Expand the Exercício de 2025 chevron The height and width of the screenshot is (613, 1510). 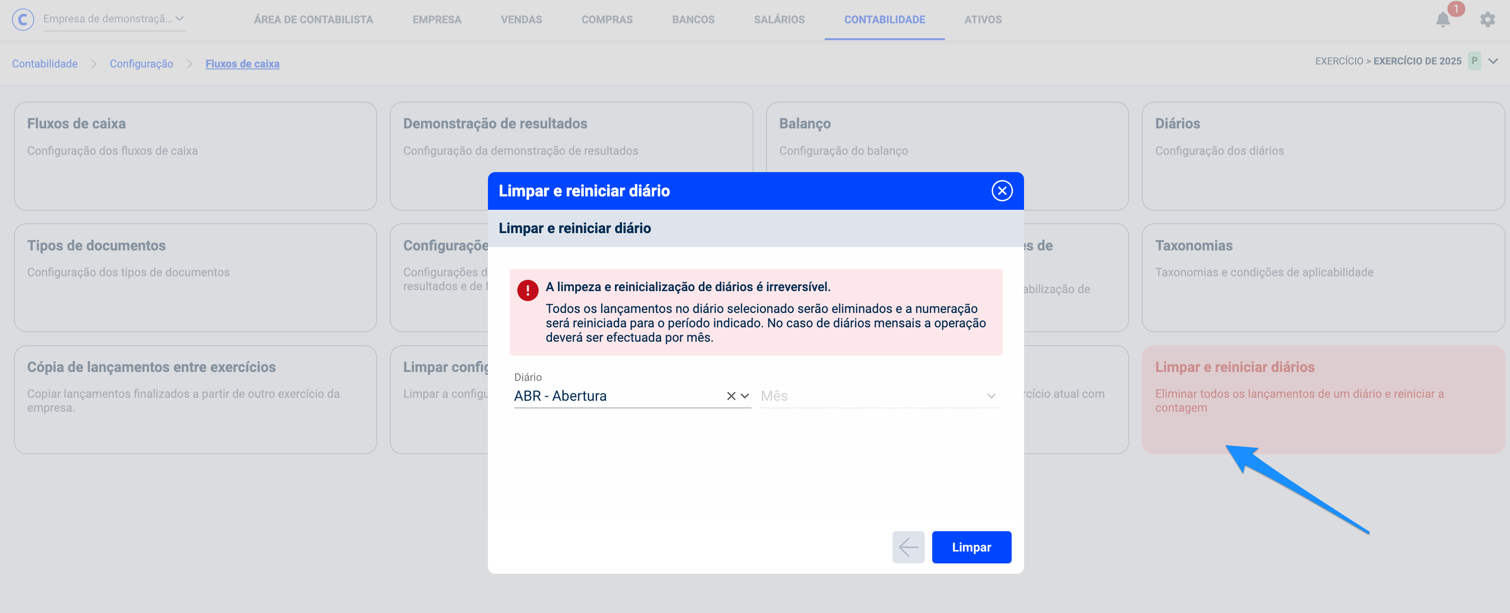1493,61
